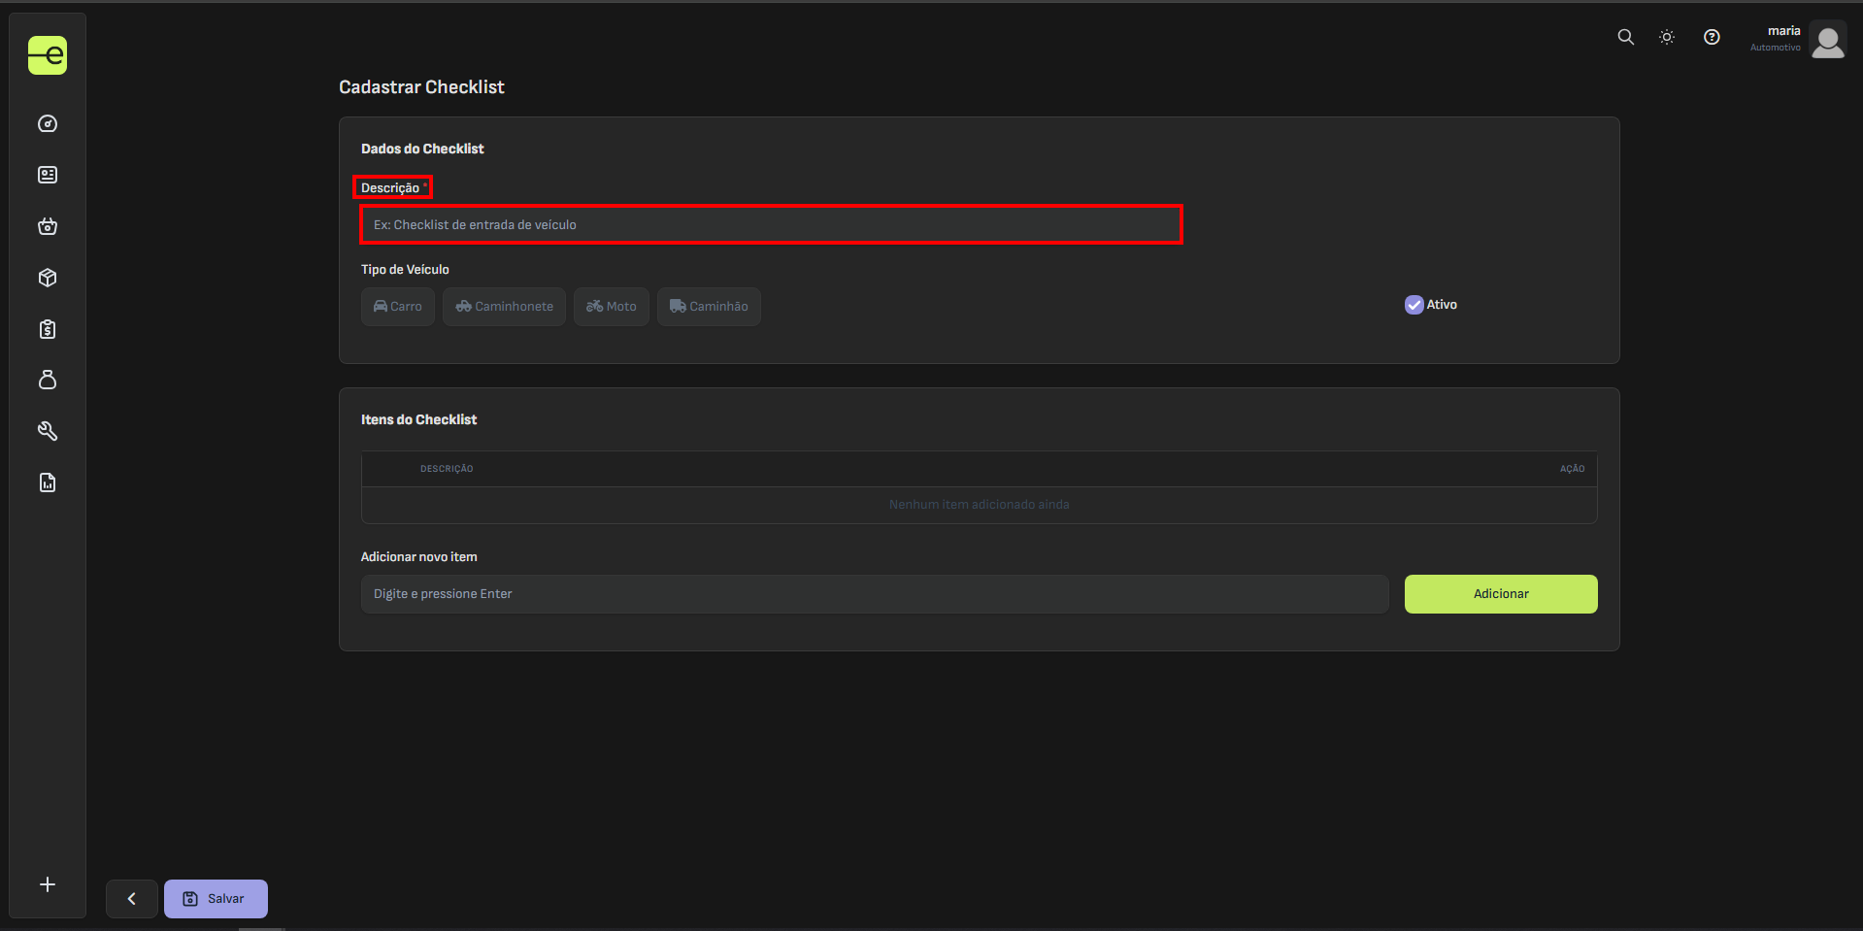Select the Moto vehicle type

[x=612, y=307]
